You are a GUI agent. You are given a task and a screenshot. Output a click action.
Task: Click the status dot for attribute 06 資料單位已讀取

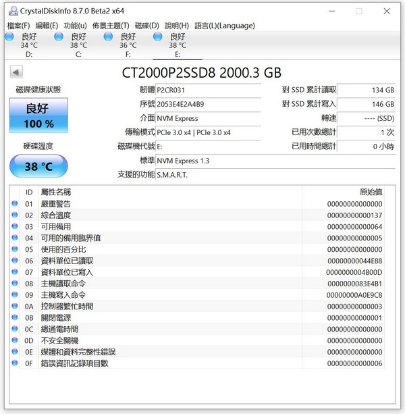click(15, 261)
